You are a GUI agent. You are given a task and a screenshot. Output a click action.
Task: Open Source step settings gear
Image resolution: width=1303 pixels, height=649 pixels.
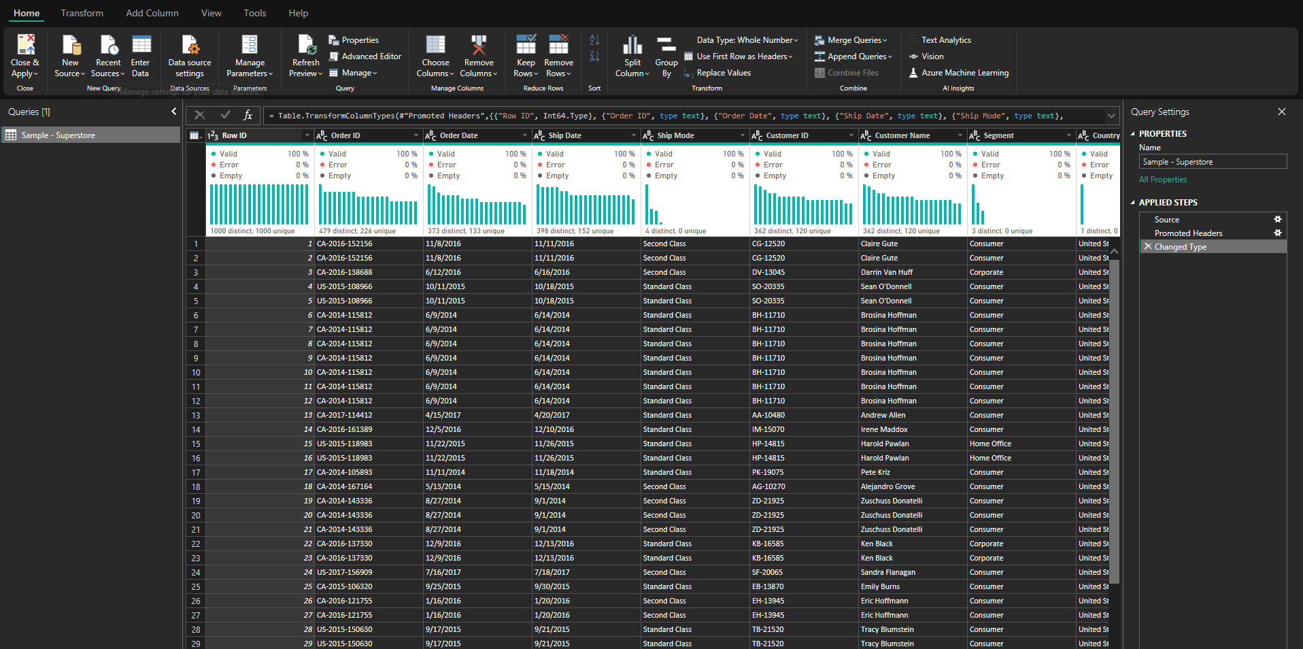click(1277, 220)
